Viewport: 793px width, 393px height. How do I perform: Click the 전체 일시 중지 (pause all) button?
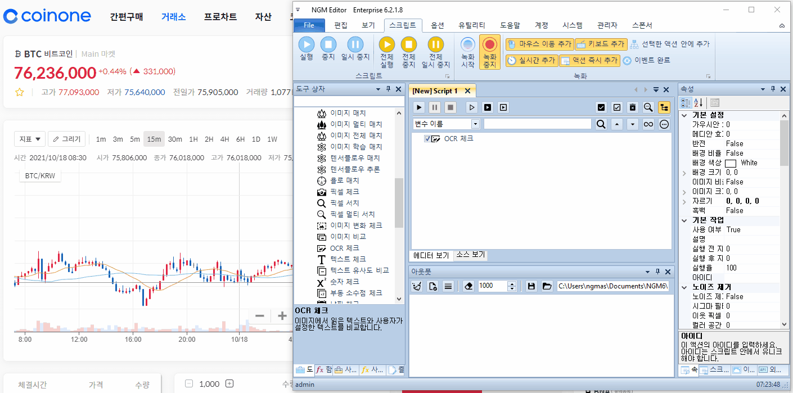[435, 52]
